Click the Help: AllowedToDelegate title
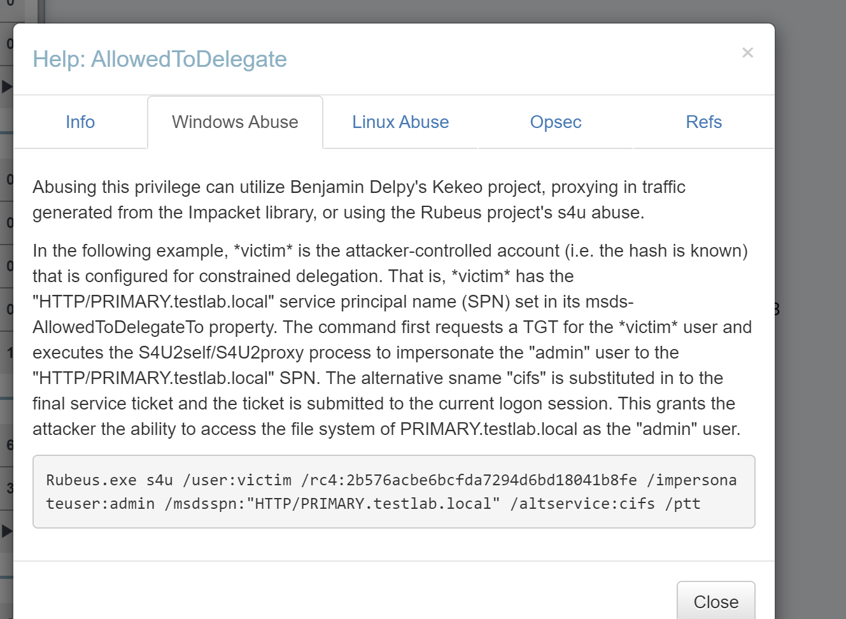The height and width of the screenshot is (619, 846). 160,59
